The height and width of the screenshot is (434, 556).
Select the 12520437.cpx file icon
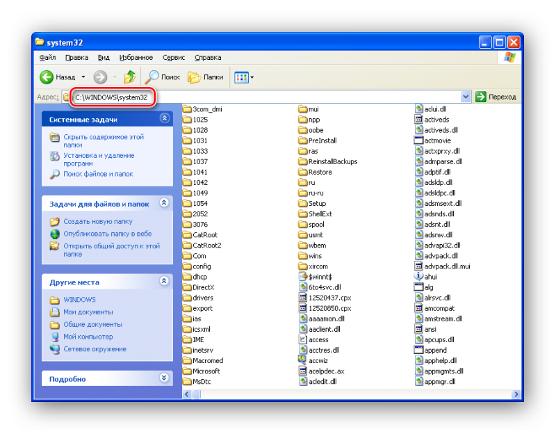coord(303,298)
